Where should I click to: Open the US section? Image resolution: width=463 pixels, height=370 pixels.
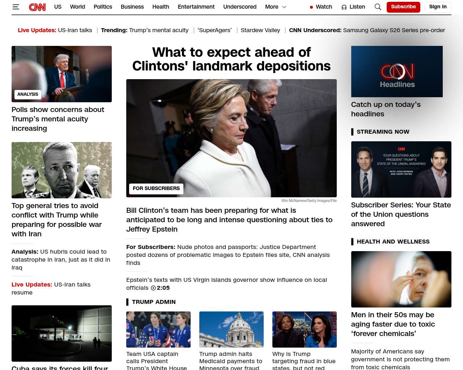point(58,7)
